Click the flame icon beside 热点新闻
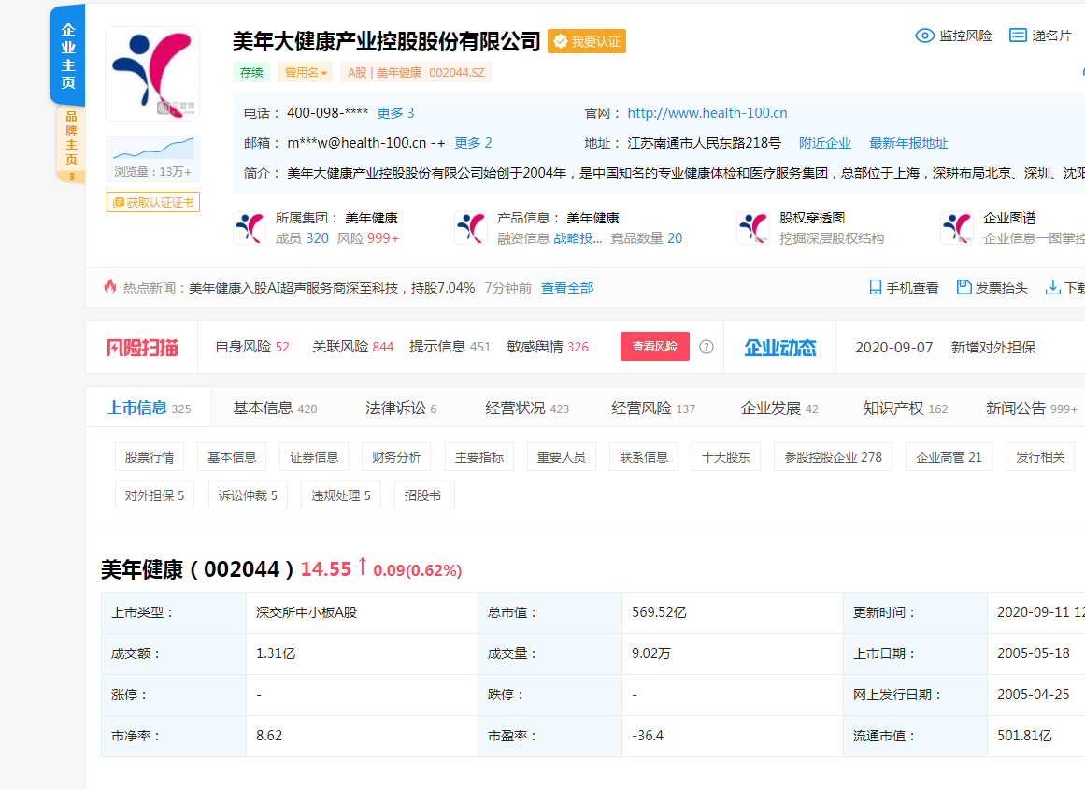 click(x=110, y=286)
